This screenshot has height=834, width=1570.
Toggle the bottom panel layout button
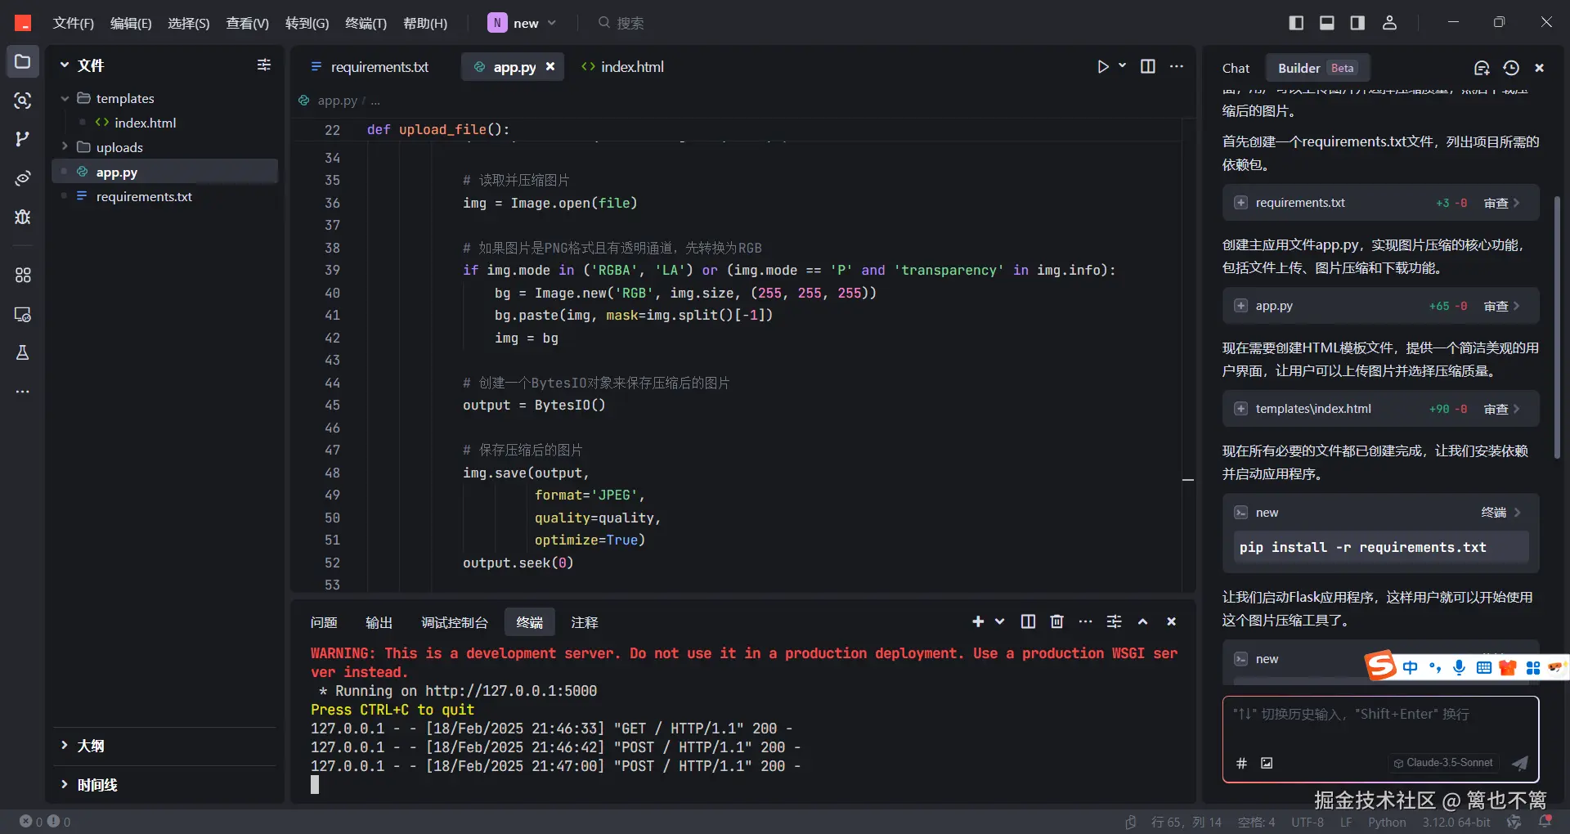(x=1327, y=23)
